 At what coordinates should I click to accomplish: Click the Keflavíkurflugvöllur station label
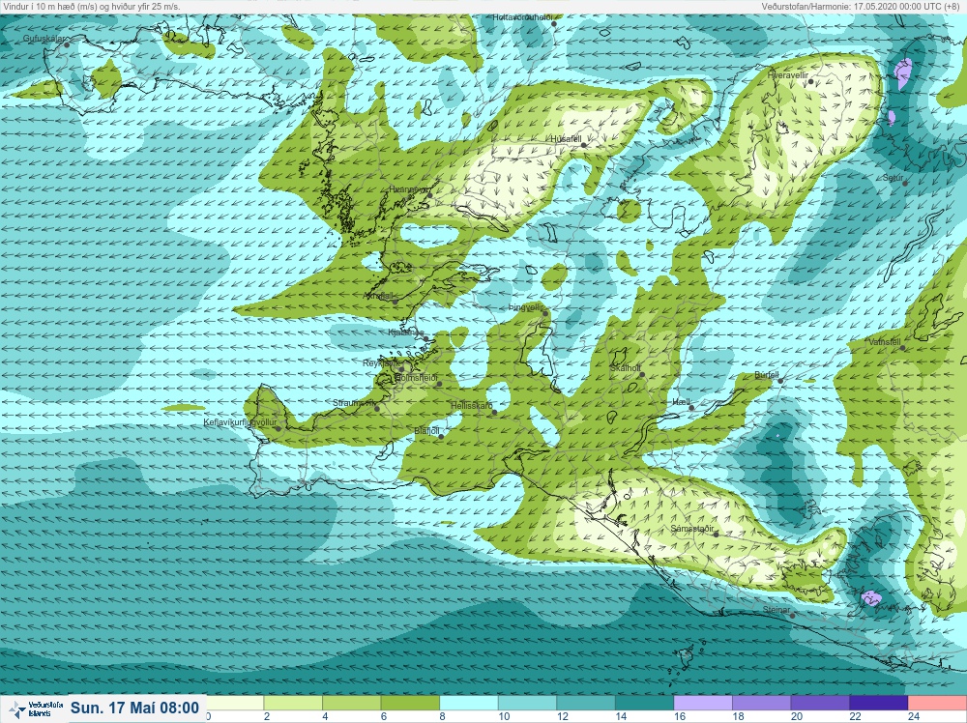[240, 422]
